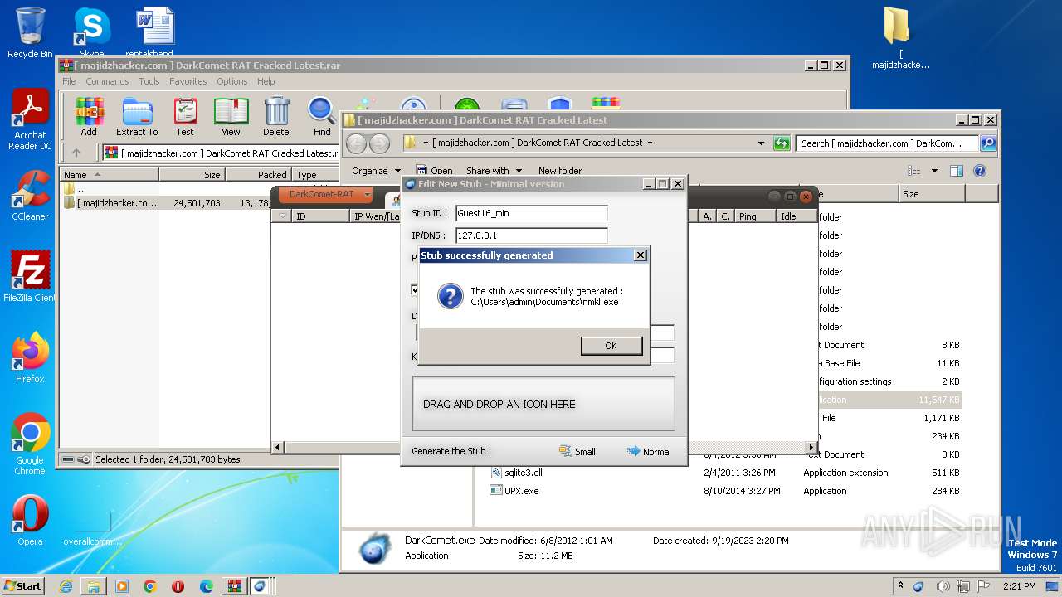Open Opera desktop icon

pyautogui.click(x=30, y=521)
